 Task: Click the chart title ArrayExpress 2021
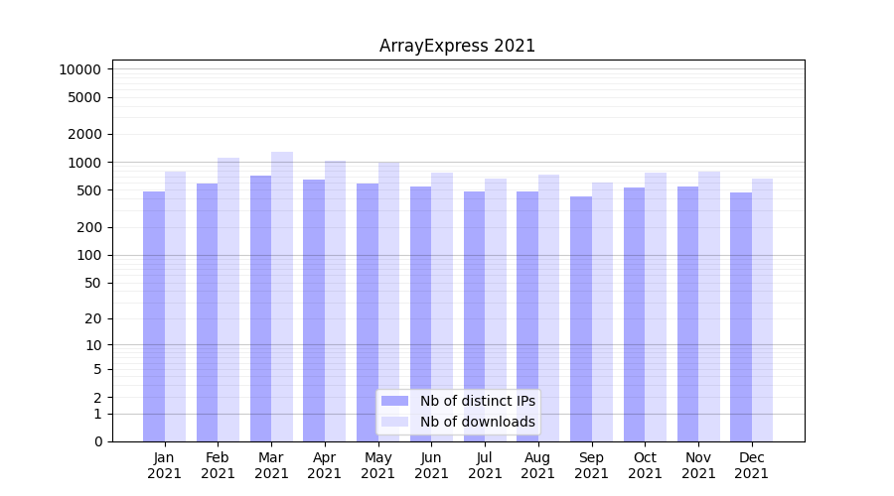[457, 46]
